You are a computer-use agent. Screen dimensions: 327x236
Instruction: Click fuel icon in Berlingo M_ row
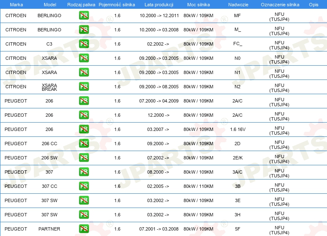[x=84, y=30]
